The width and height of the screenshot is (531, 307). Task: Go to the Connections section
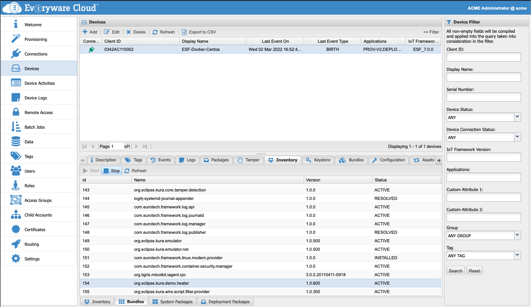coord(36,54)
